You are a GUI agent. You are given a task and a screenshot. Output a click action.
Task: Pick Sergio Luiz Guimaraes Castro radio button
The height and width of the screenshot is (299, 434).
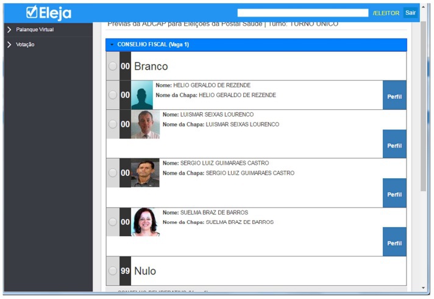(x=113, y=173)
